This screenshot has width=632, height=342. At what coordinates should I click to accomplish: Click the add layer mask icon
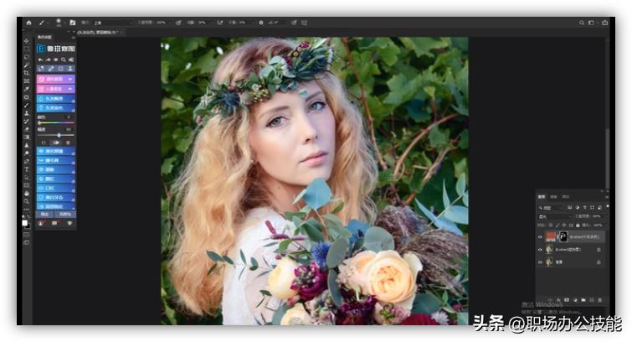[x=568, y=298]
